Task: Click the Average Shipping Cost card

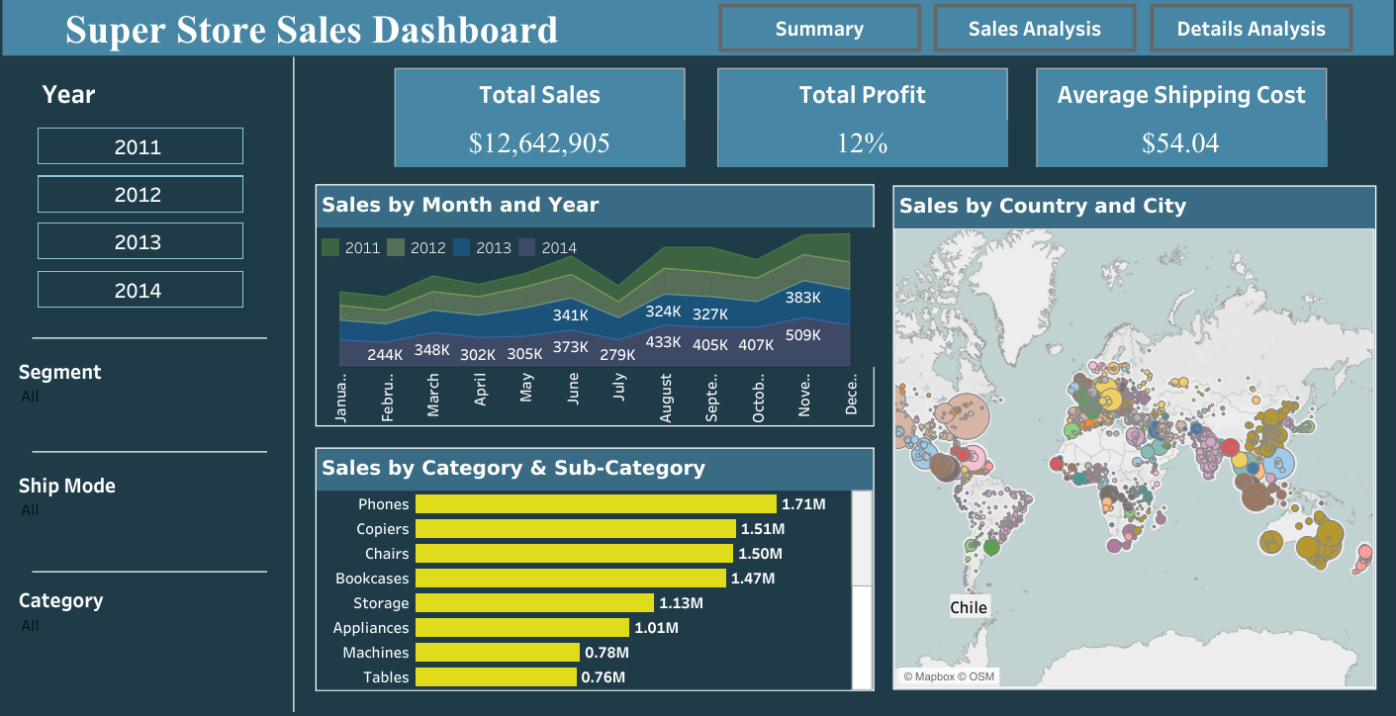Action: (1180, 118)
